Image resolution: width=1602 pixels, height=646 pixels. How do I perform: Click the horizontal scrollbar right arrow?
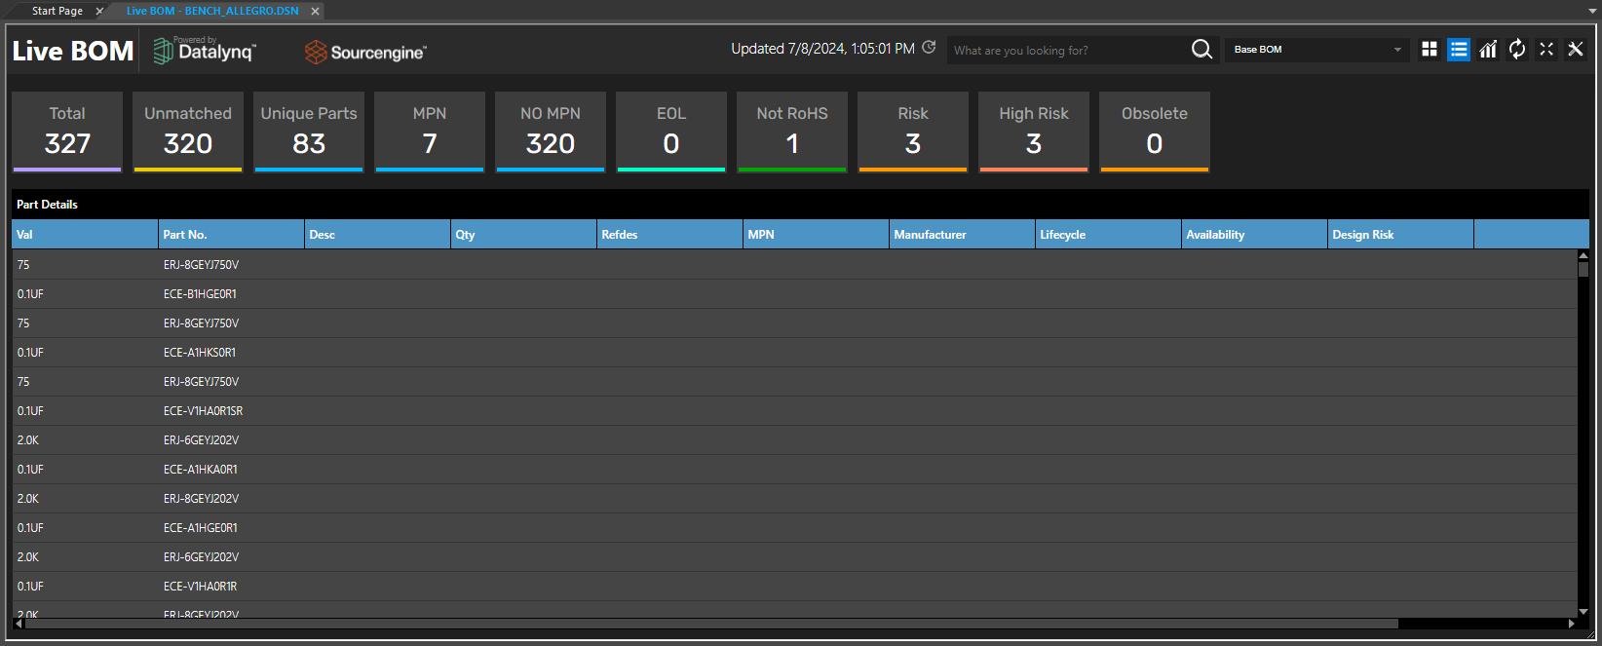pos(1571,624)
